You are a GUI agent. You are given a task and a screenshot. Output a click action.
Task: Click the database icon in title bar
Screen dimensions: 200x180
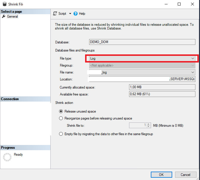(4, 4)
